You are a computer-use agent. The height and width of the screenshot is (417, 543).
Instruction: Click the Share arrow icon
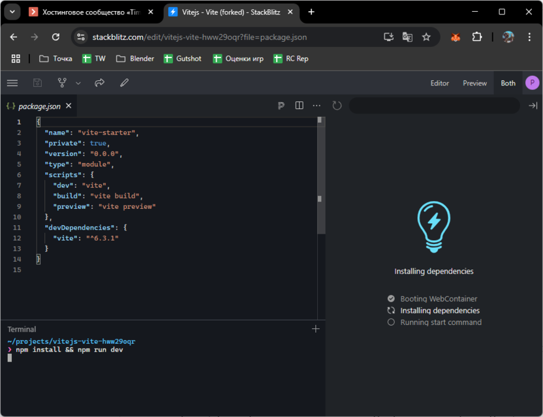point(100,83)
